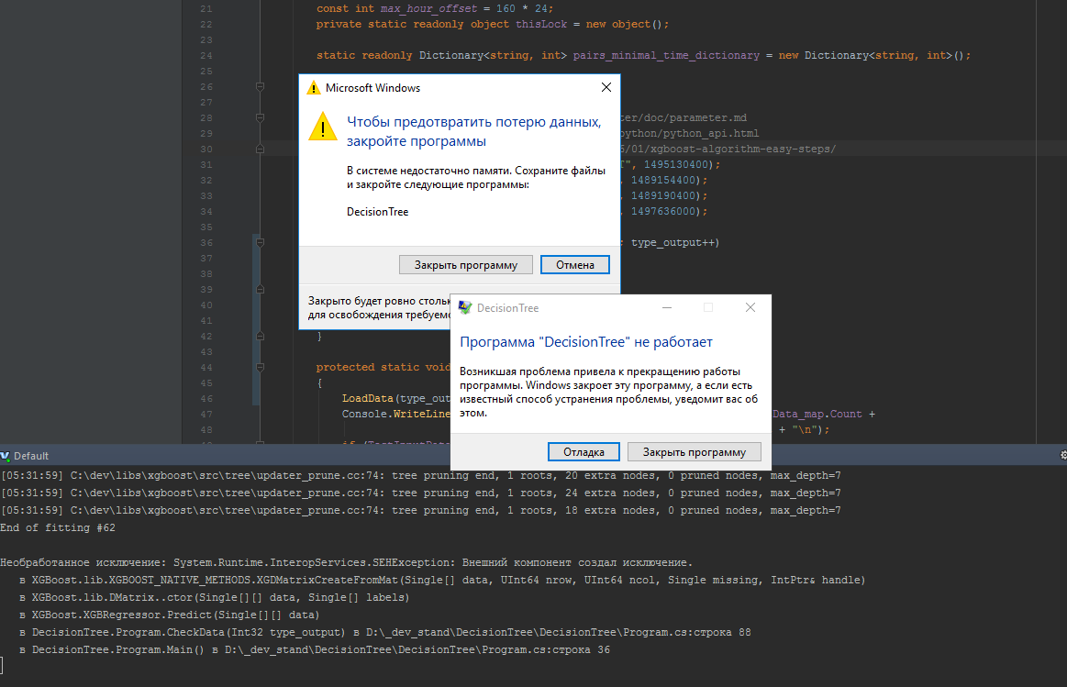Click Data_map.Count in the code
This screenshot has width=1067, height=687.
pyautogui.click(x=817, y=415)
